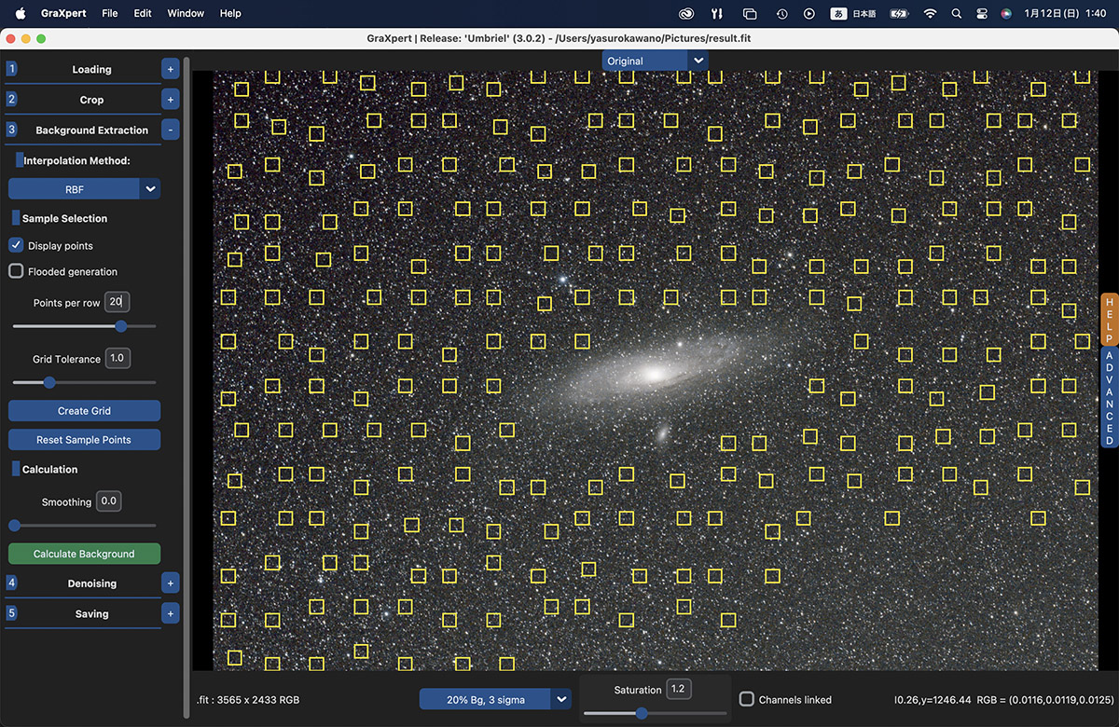The image size is (1119, 727).
Task: Open the Window menu
Action: pos(186,13)
